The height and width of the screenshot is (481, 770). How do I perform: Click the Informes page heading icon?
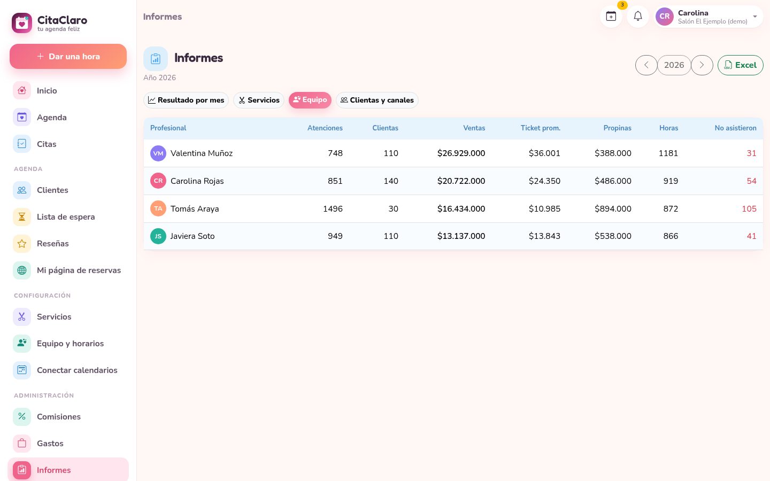tap(156, 59)
